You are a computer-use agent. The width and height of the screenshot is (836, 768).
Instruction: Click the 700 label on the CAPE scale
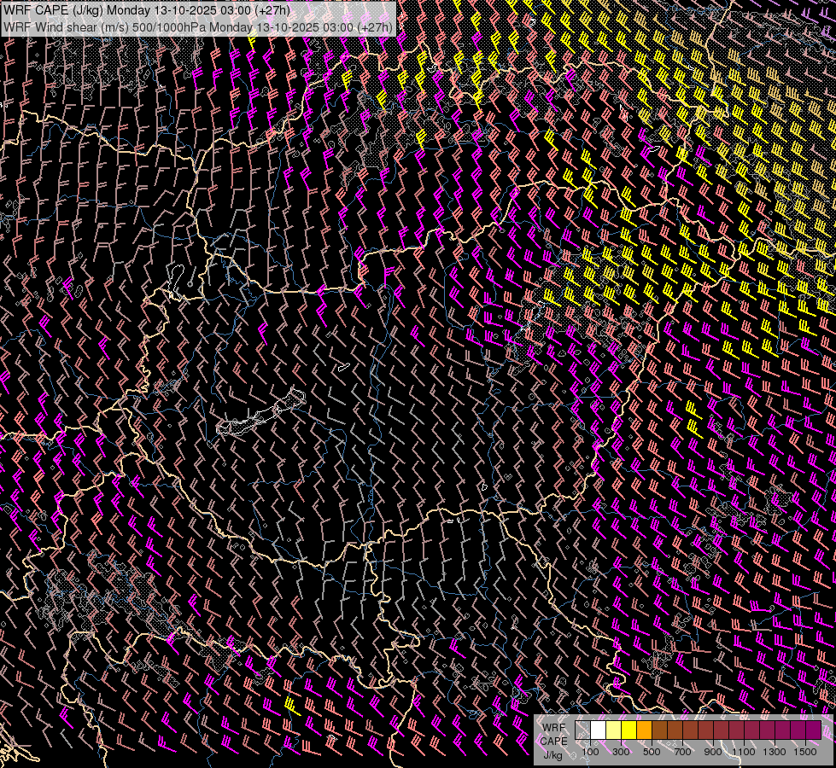click(682, 752)
